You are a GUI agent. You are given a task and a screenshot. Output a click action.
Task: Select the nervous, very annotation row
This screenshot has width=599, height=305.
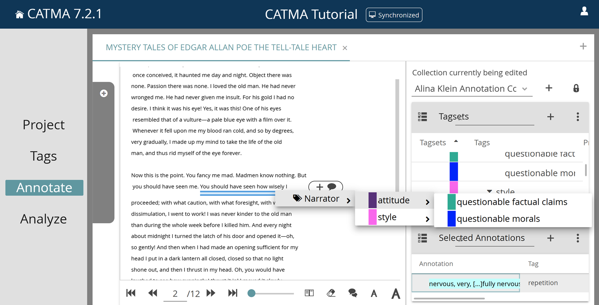(x=500, y=283)
